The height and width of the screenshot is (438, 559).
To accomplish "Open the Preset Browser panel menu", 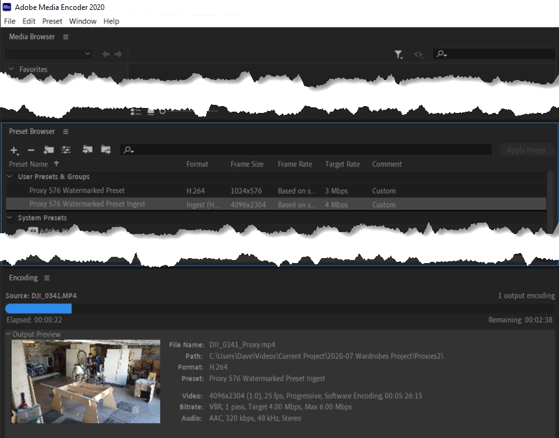I will point(66,132).
